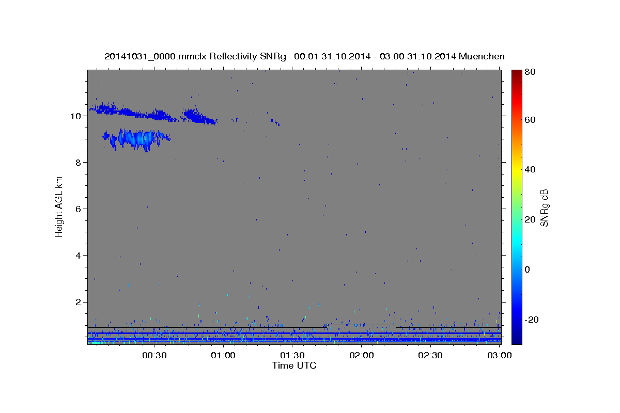Click the 02:00 time tick label

pos(361,355)
